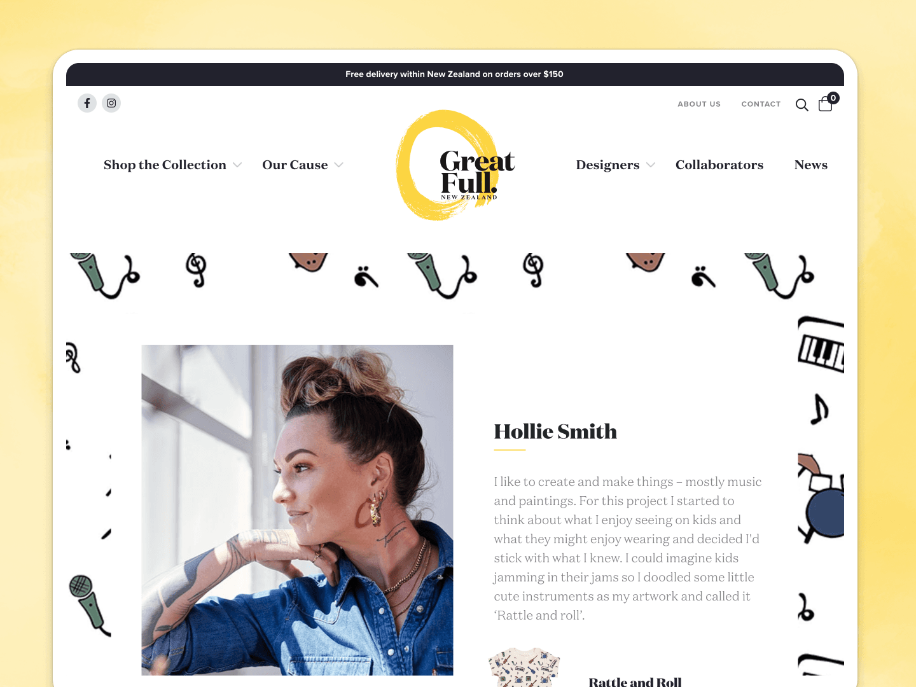Click the cart item count badge
Screen dimensions: 916x687
[833, 98]
